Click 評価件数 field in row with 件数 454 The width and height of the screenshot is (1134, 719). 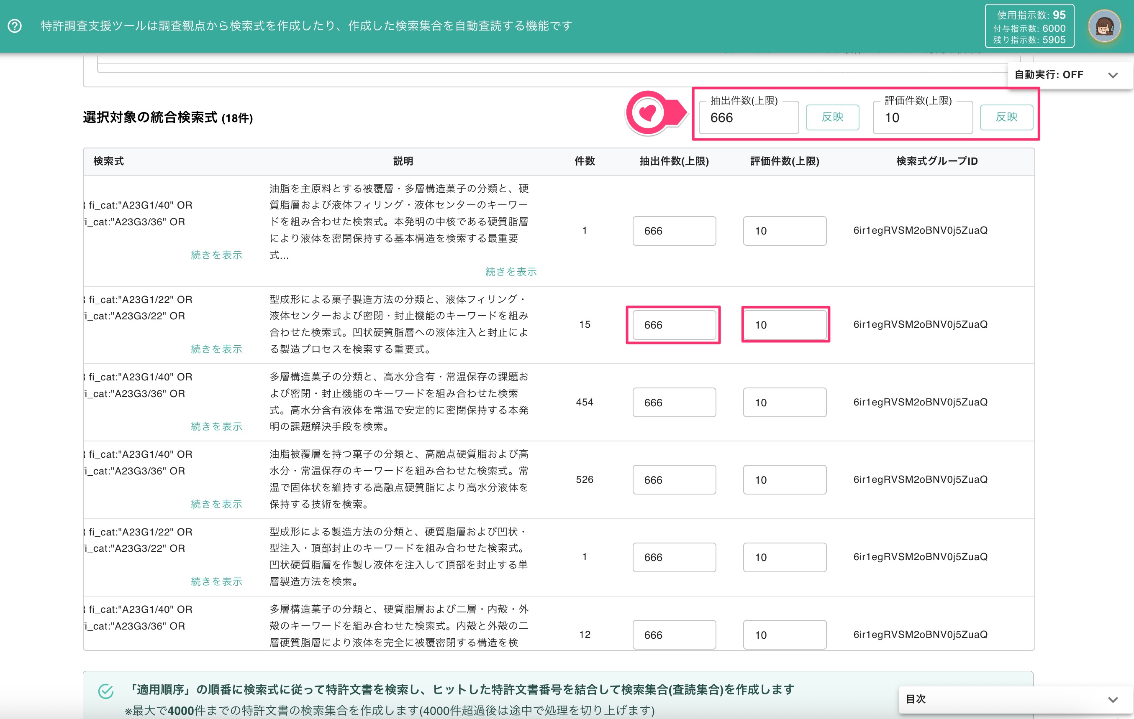click(785, 402)
